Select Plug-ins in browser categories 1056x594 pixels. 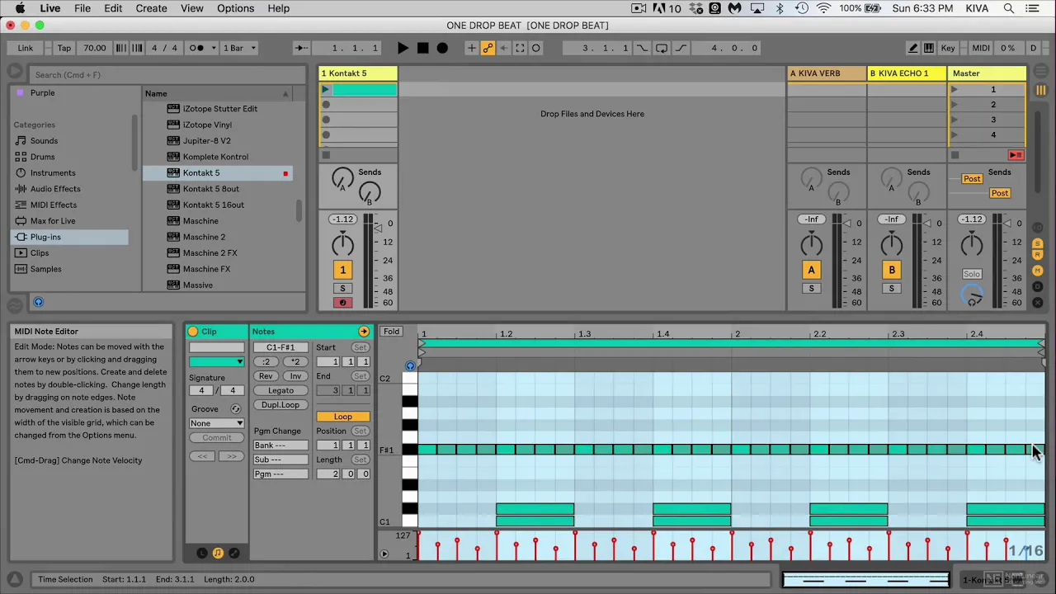click(x=69, y=237)
